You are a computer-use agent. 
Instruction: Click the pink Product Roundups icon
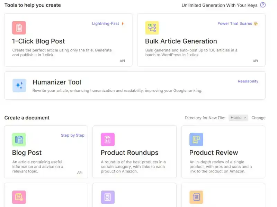coord(108,139)
